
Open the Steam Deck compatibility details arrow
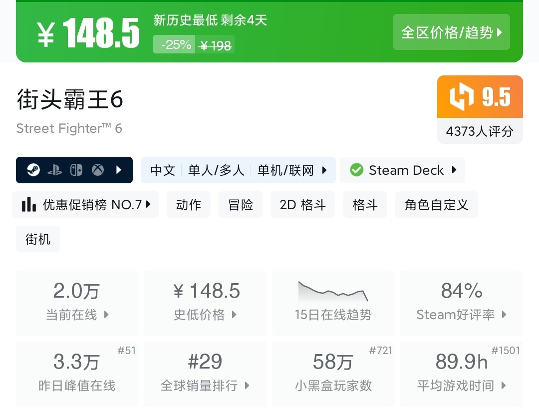[x=454, y=170]
